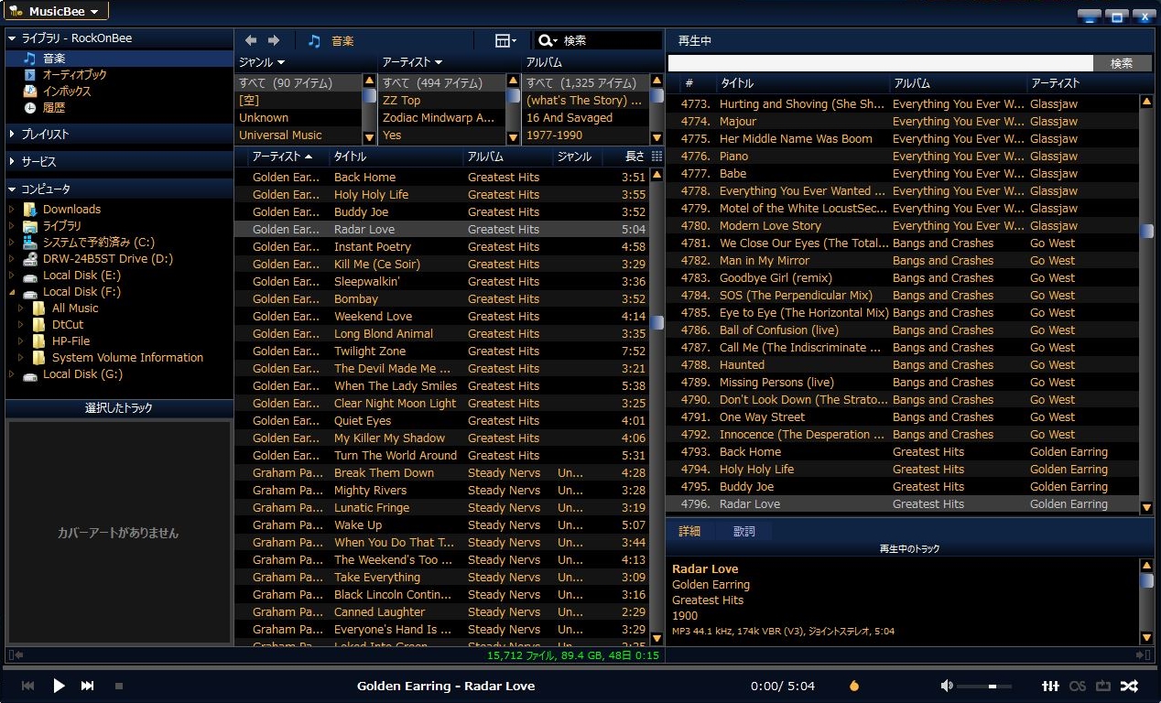Collapse the Local Disk (F:) node
This screenshot has width=1161, height=703.
tap(12, 291)
